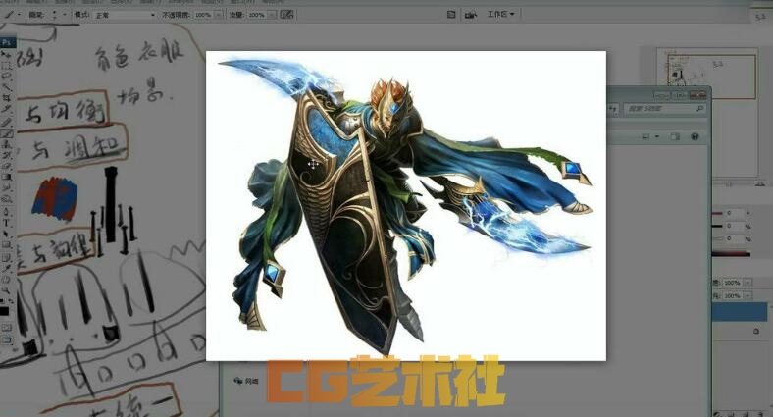773x417 pixels.
Task: Select the Eraser tool
Action: coord(7,166)
